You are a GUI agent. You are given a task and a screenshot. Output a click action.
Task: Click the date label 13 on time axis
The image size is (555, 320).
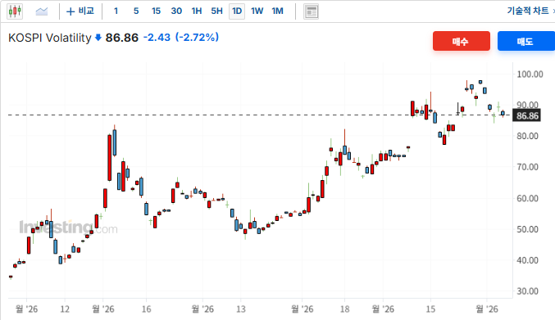click(241, 309)
